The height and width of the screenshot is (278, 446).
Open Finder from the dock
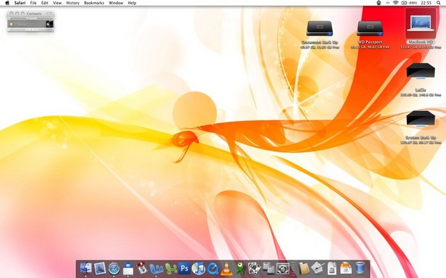(86, 268)
